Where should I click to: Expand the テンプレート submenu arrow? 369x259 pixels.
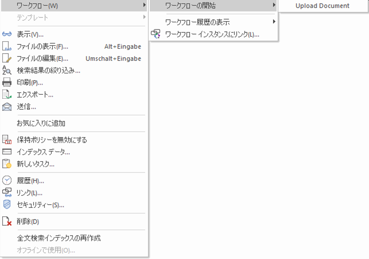144,17
